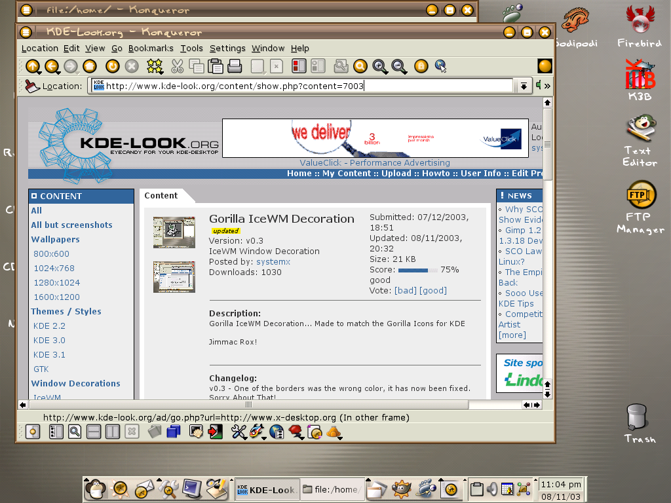671x503 pixels.
Task: Open the 1280x1024 wallpapers link
Action: pyautogui.click(x=57, y=283)
